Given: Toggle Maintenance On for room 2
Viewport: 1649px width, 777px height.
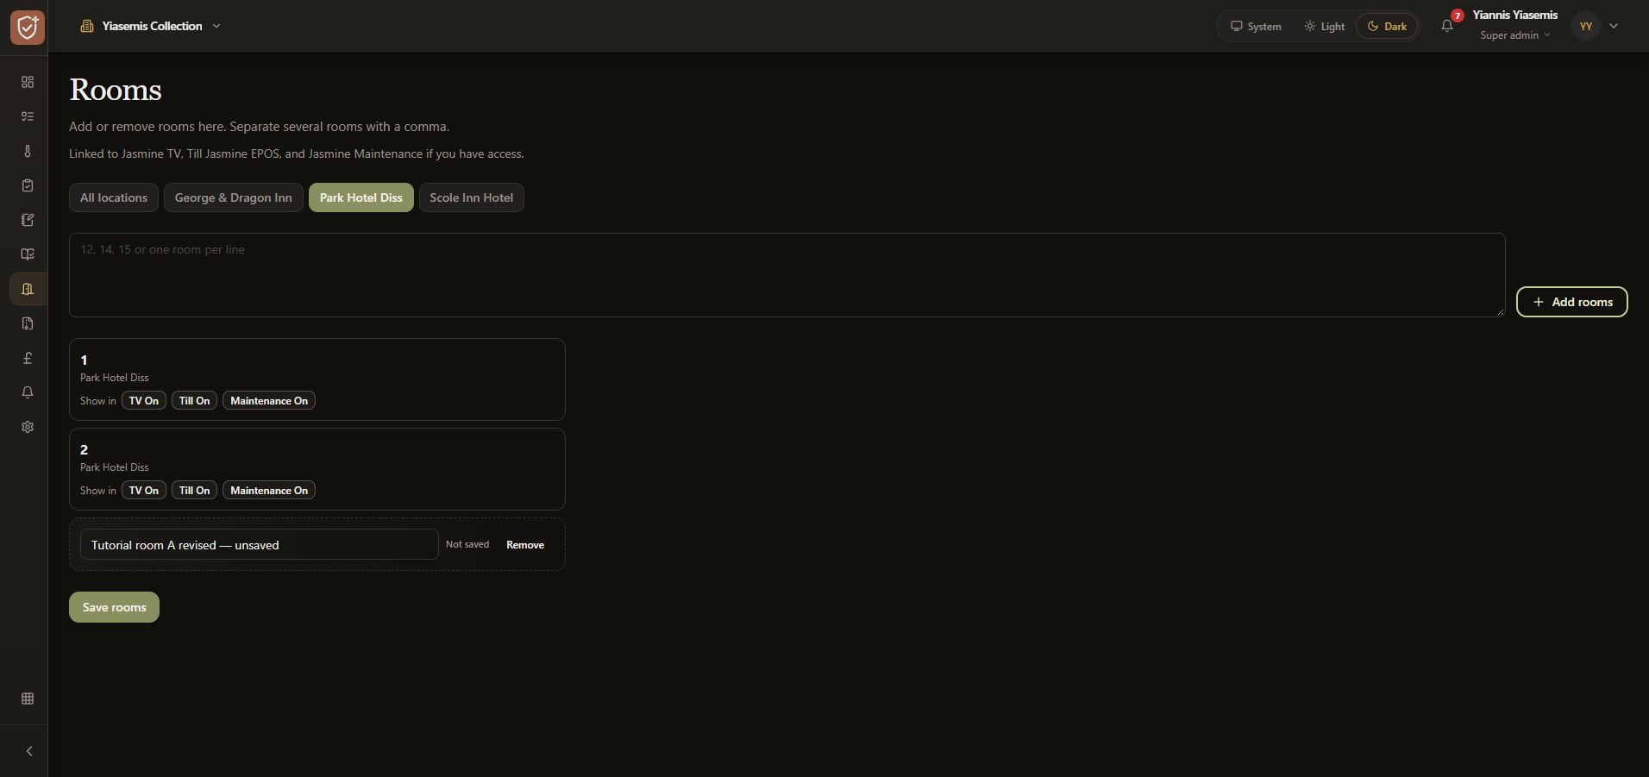Looking at the screenshot, I should 269,491.
